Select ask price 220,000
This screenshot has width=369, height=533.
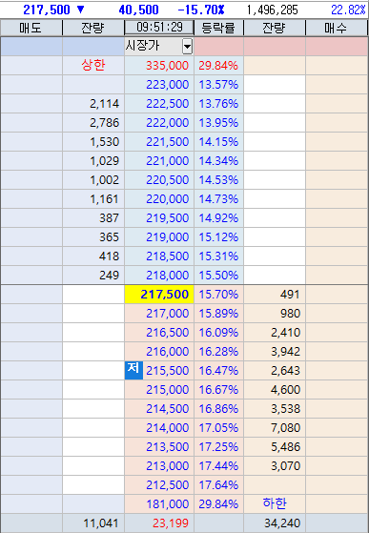[167, 198]
